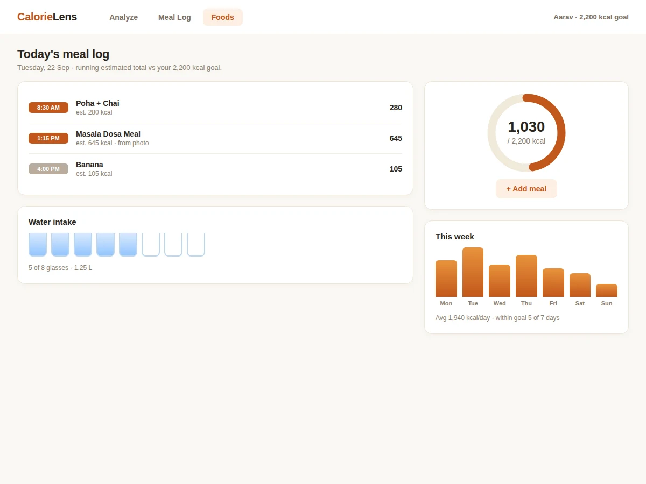Click the 1:15 PM time badge

pyautogui.click(x=48, y=138)
